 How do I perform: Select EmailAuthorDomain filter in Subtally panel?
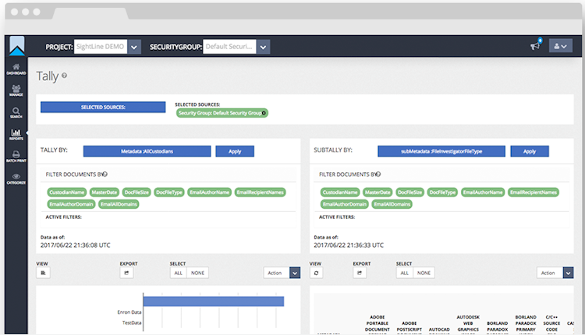(x=344, y=204)
